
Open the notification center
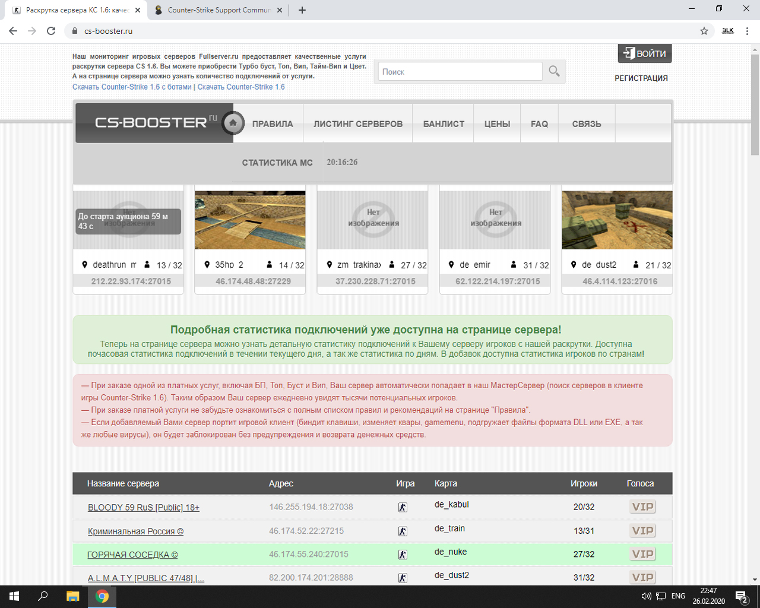tap(742, 596)
